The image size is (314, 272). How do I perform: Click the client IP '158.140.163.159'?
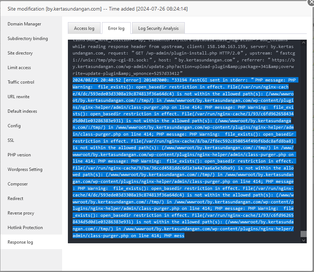pos(226,47)
